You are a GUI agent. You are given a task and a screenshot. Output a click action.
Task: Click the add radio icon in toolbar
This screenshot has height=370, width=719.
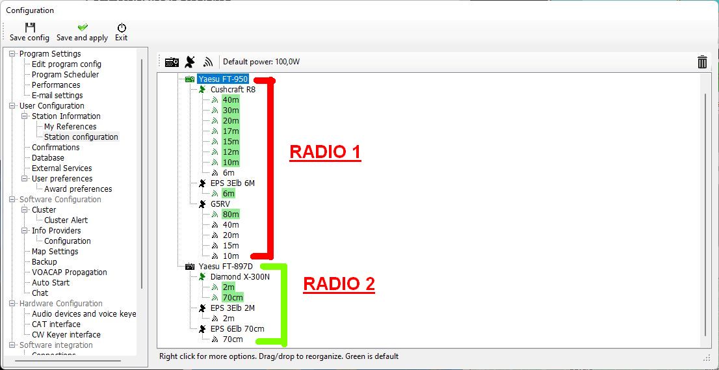172,62
